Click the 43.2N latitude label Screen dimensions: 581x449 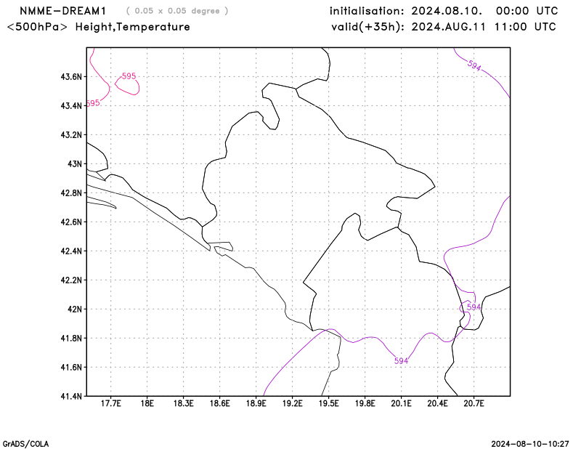click(71, 134)
